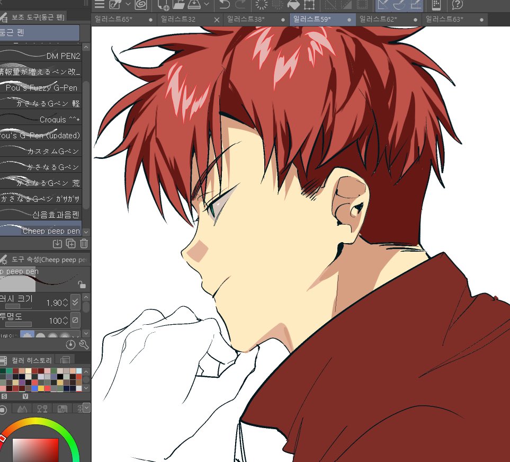Pick the bright blue swatch in color history
This screenshot has height=462, width=510.
pyautogui.click(x=35, y=388)
